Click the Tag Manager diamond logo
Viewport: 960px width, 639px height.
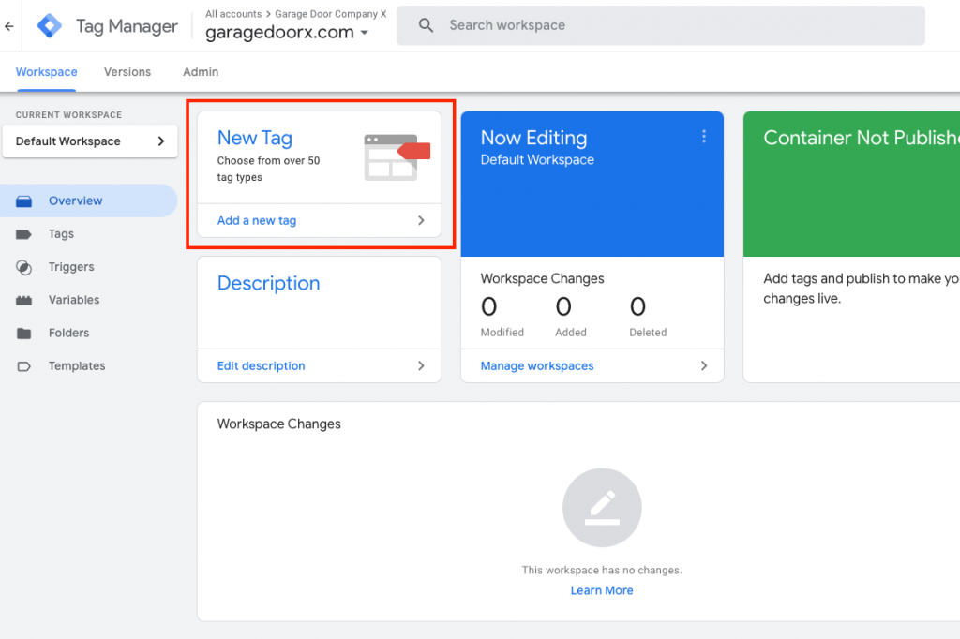click(49, 25)
